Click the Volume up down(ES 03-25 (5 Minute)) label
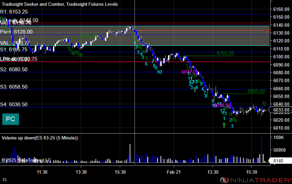This screenshot has height=184, width=292. [x=40, y=138]
